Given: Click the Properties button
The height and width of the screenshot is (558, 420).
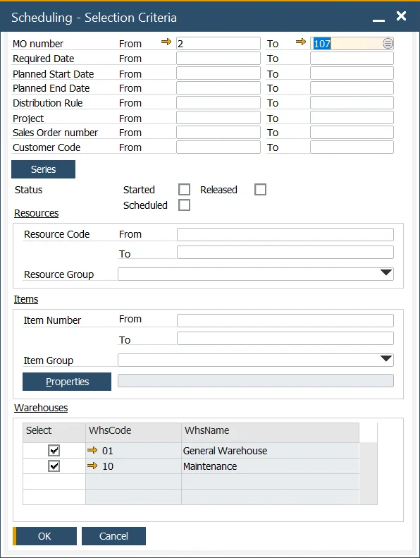Looking at the screenshot, I should [67, 382].
